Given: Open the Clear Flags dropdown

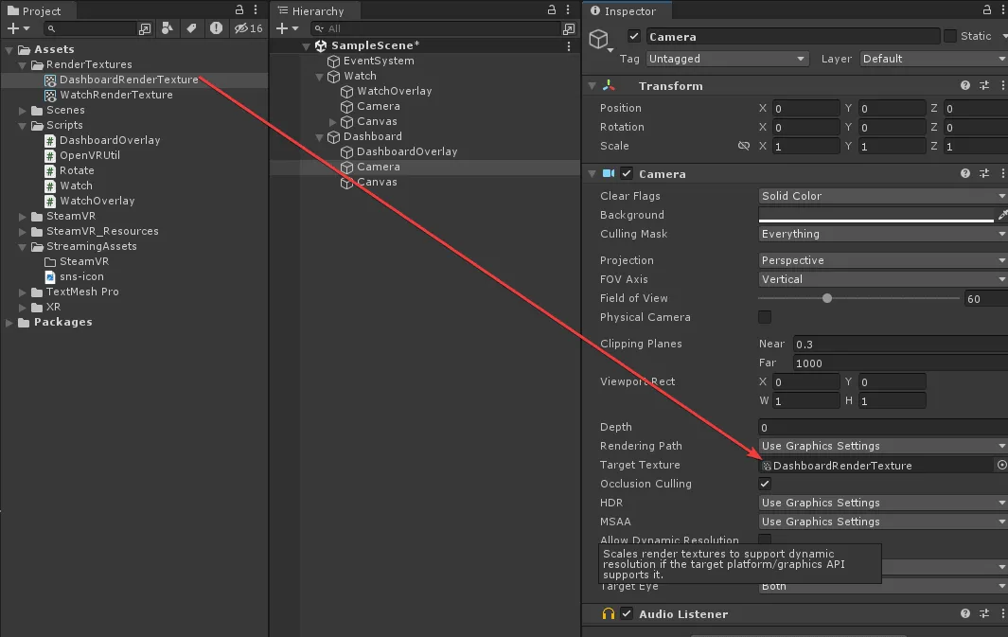Looking at the screenshot, I should (883, 196).
